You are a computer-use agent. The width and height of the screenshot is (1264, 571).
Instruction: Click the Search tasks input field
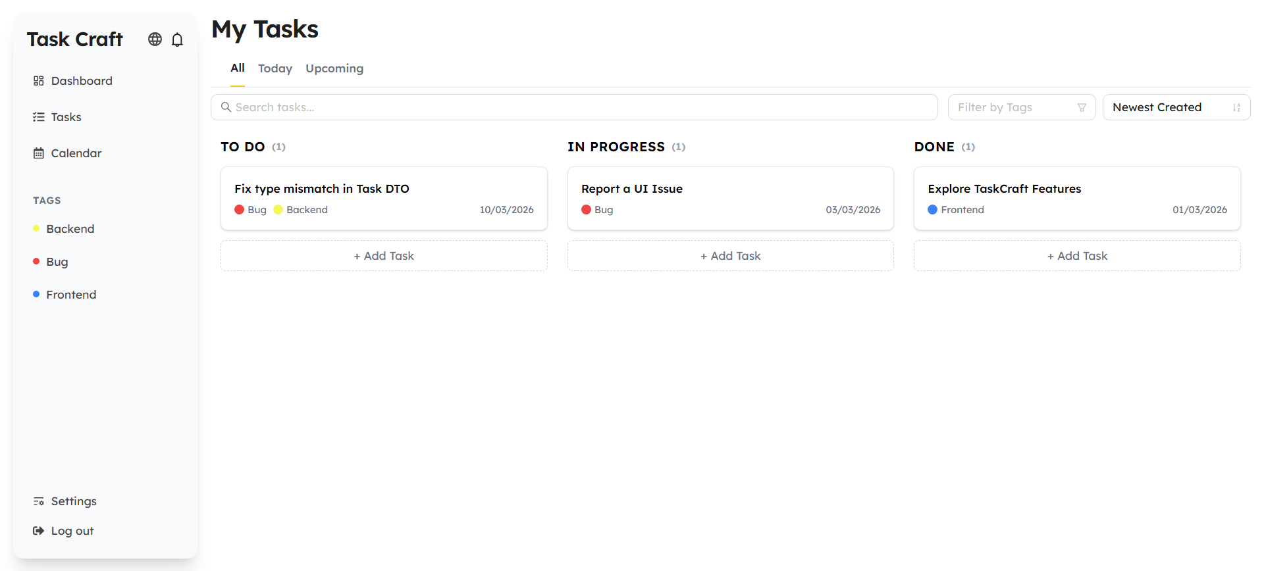click(x=579, y=107)
